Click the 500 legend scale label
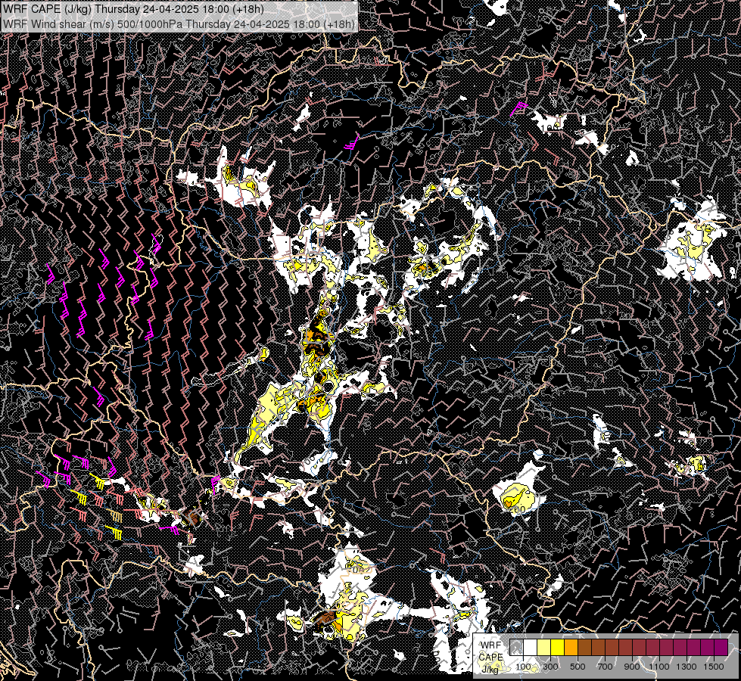The image size is (741, 681). coord(578,667)
